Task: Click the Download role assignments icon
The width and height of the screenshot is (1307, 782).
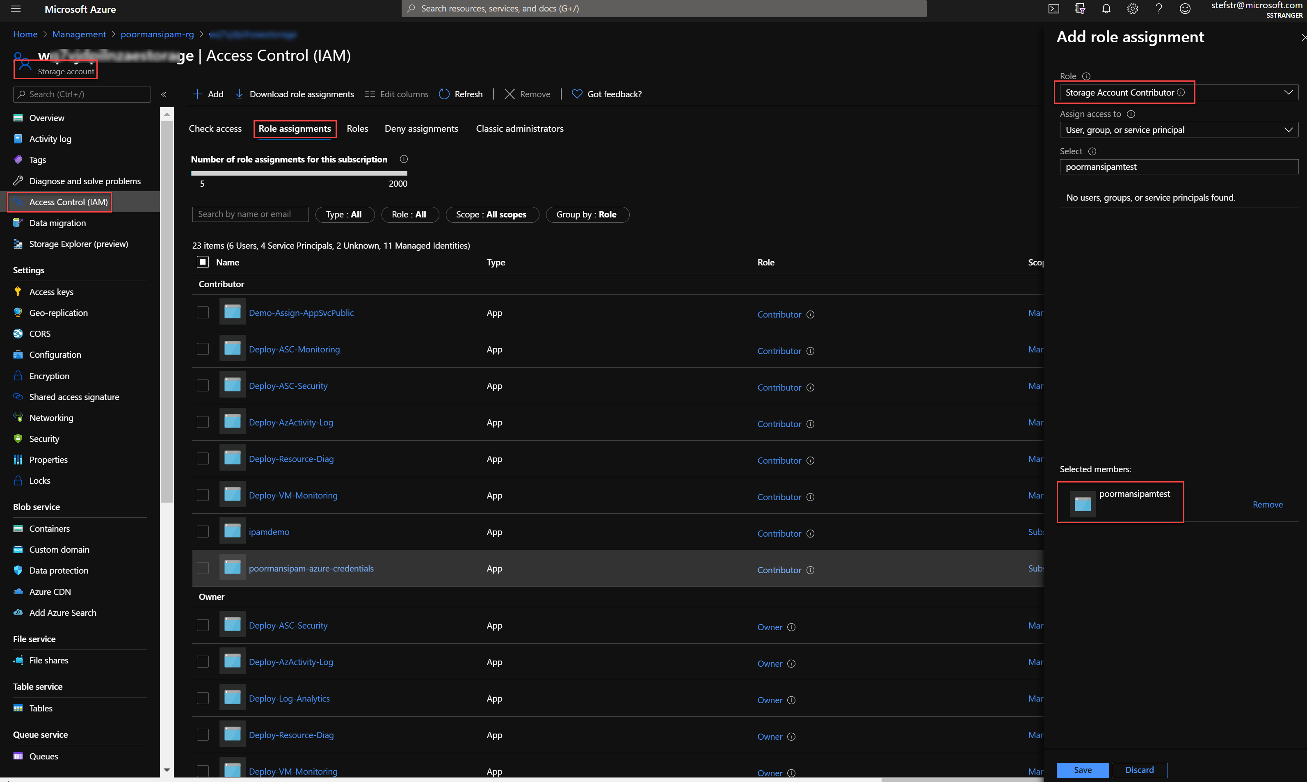Action: pos(239,94)
